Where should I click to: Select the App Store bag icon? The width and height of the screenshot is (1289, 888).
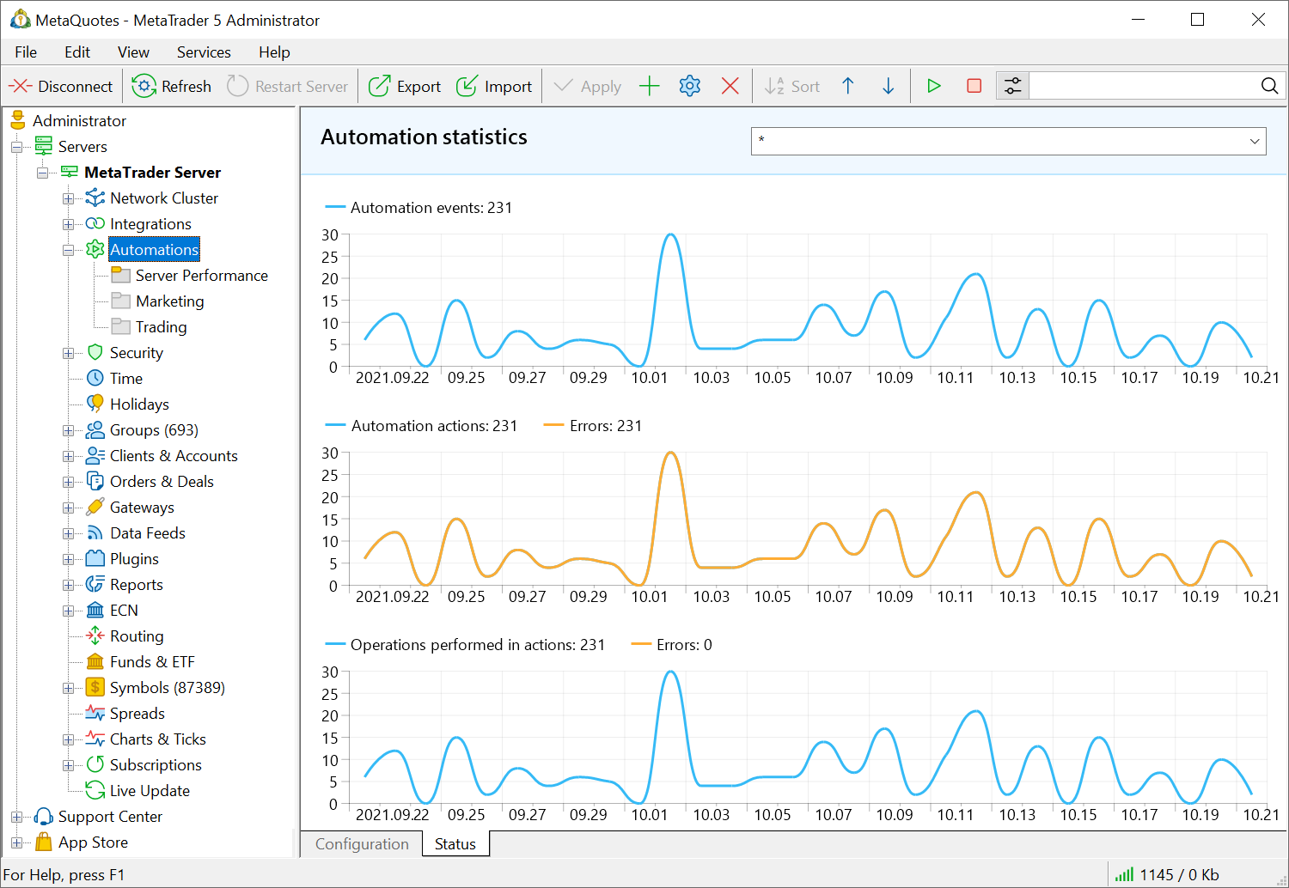coord(44,842)
